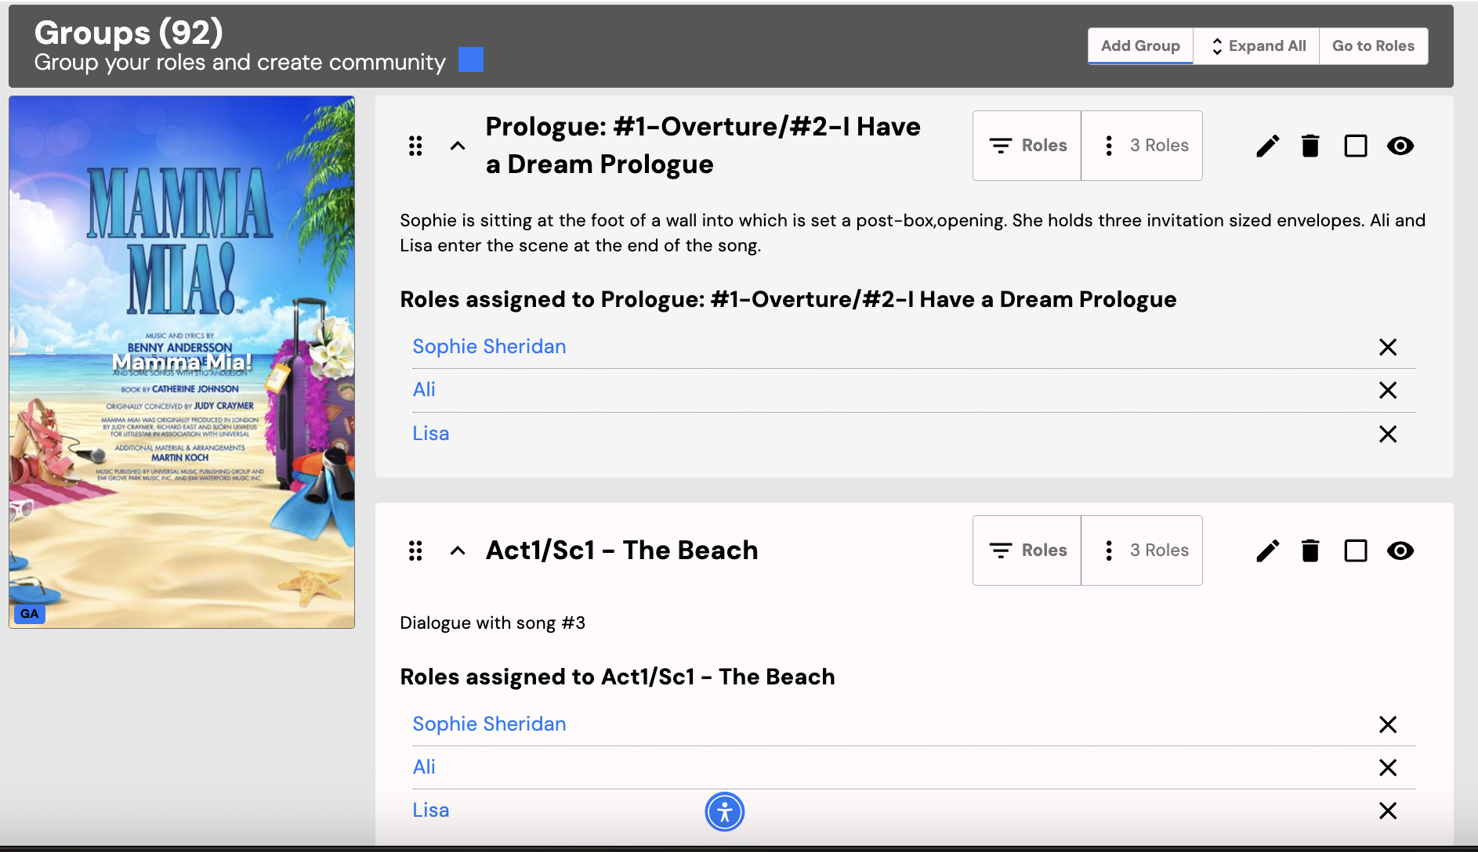Click the 'Groups (92)' heading

click(x=129, y=32)
